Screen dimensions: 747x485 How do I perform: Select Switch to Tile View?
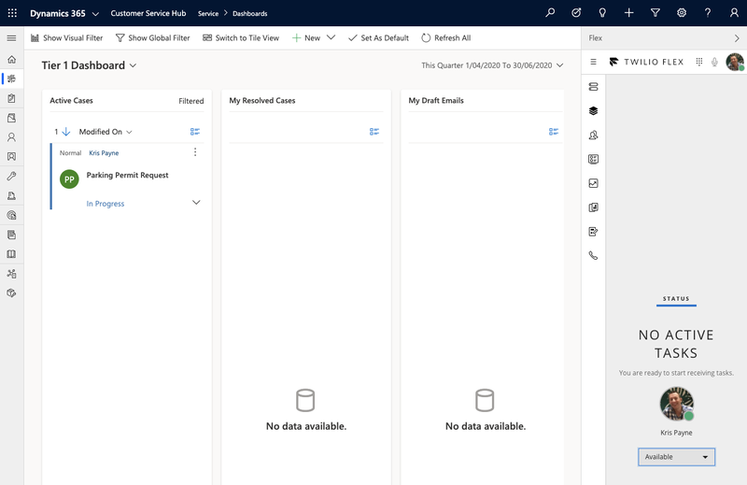click(241, 38)
